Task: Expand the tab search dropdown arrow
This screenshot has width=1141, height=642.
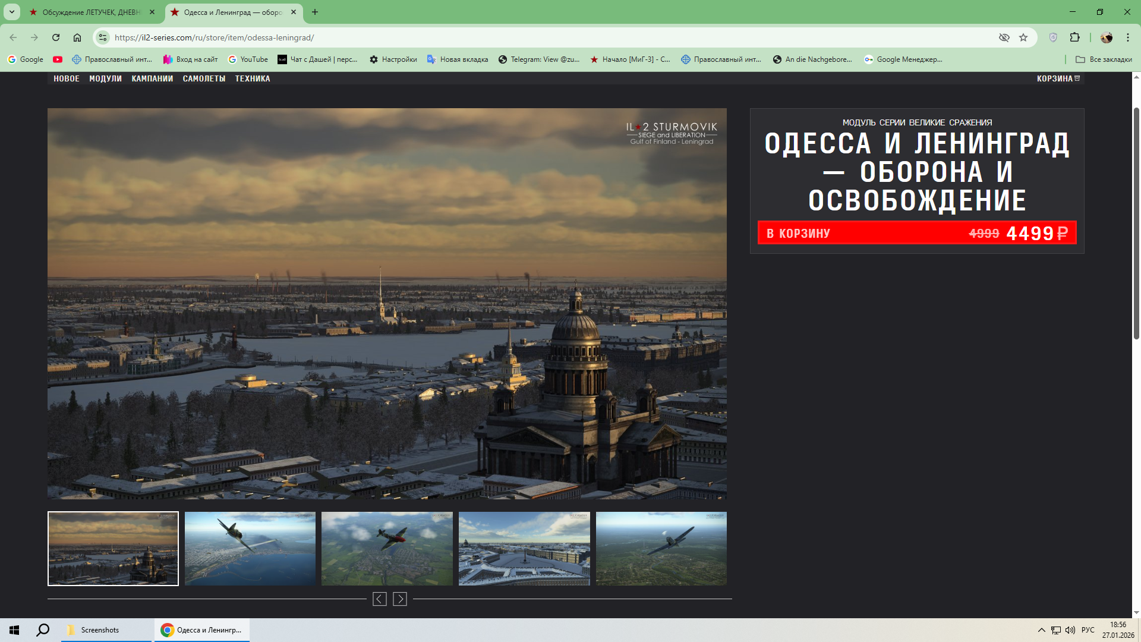Action: 11,12
